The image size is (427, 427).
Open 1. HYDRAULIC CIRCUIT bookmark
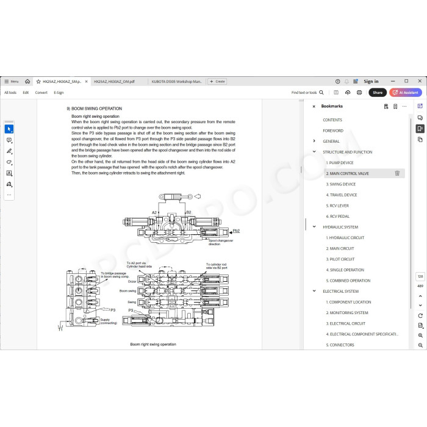pyautogui.click(x=345, y=238)
